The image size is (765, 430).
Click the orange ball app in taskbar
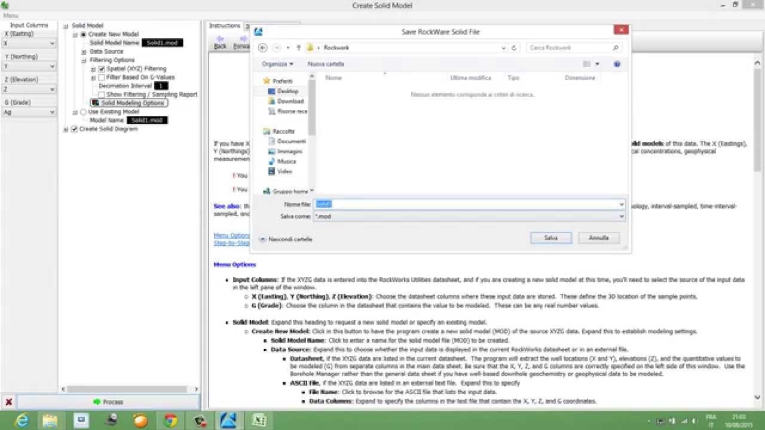[140, 420]
